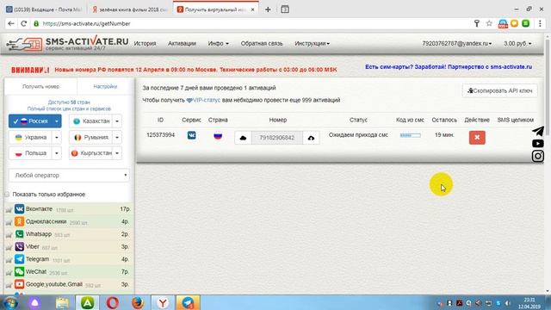Bookmark page with the star icon
Viewport: 551px width, 310px height.
(x=489, y=23)
